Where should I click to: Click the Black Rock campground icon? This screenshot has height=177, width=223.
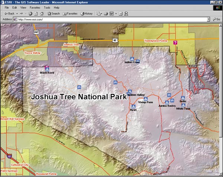pos(47,69)
